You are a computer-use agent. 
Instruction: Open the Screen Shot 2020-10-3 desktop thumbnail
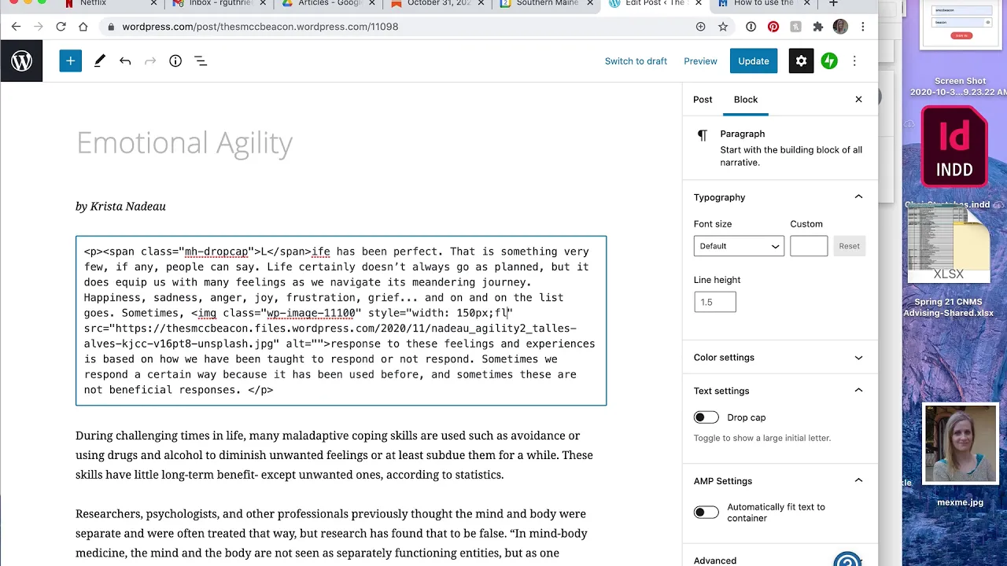[960, 24]
